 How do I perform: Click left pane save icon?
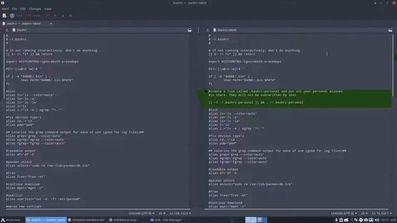(7, 30)
